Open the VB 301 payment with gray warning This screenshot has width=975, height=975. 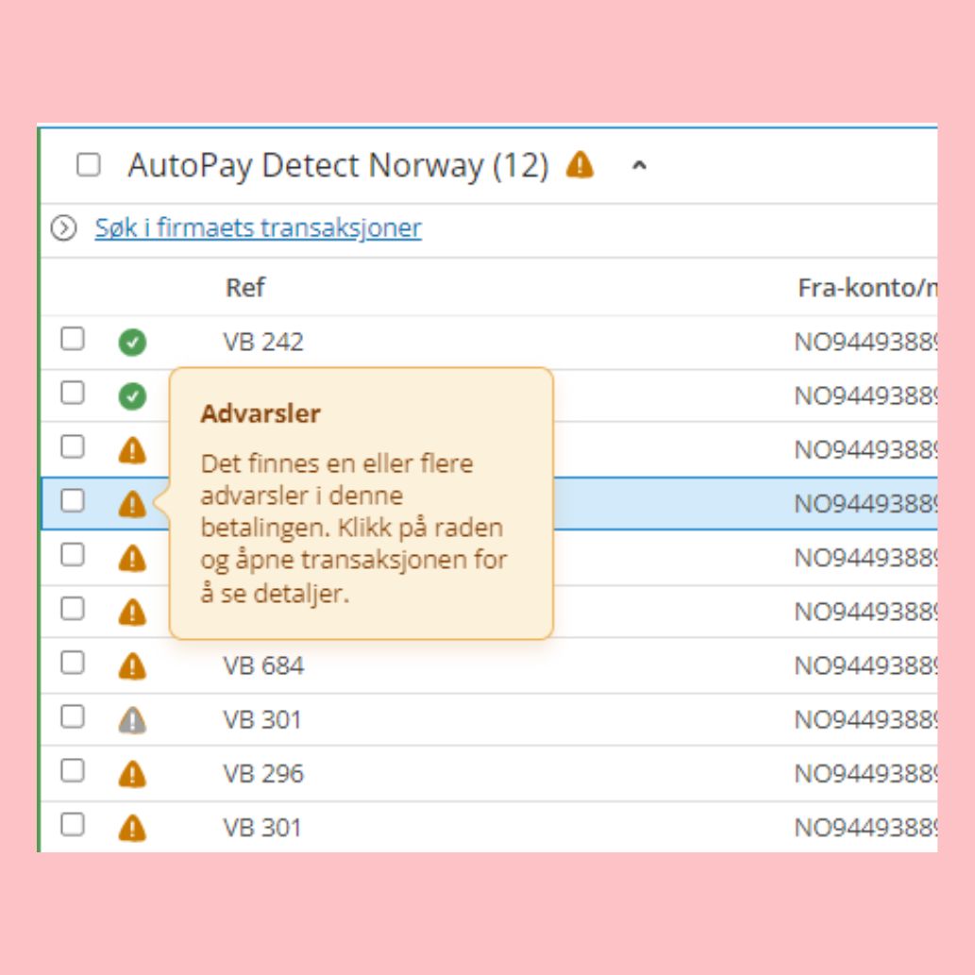coord(261,720)
